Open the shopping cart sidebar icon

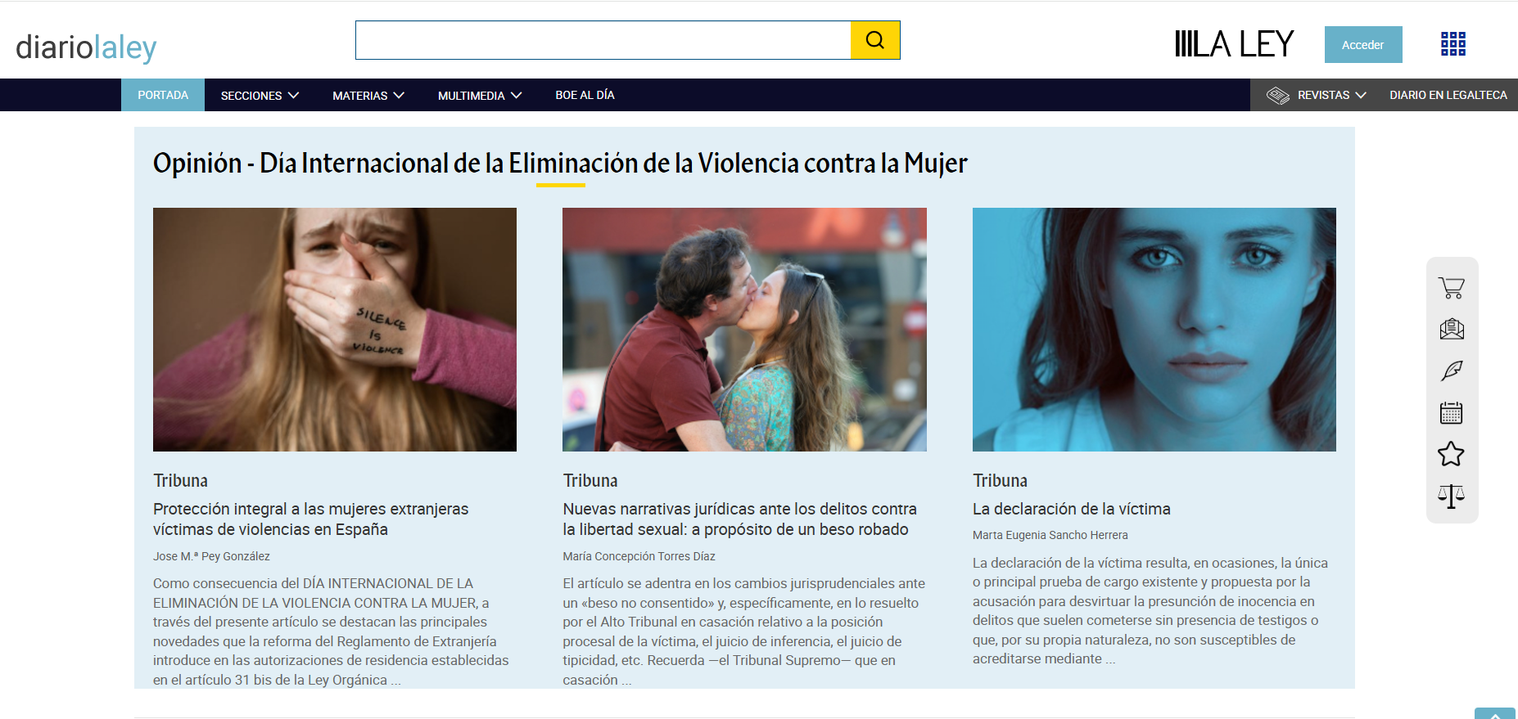(x=1451, y=288)
